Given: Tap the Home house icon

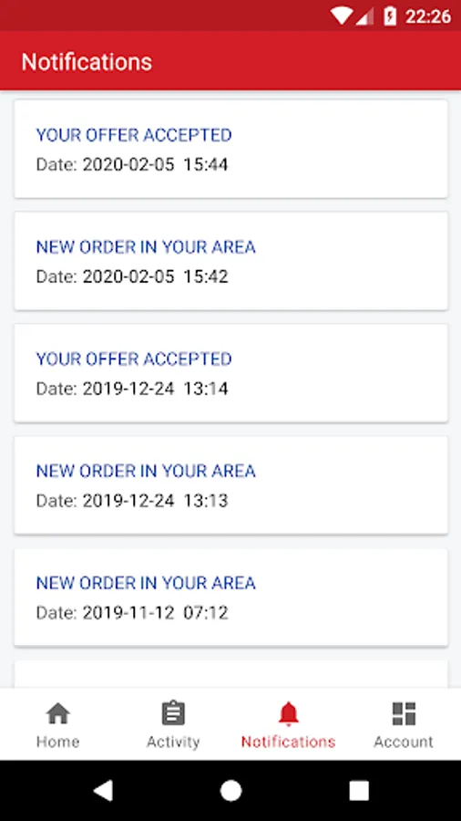Looking at the screenshot, I should pyautogui.click(x=58, y=713).
